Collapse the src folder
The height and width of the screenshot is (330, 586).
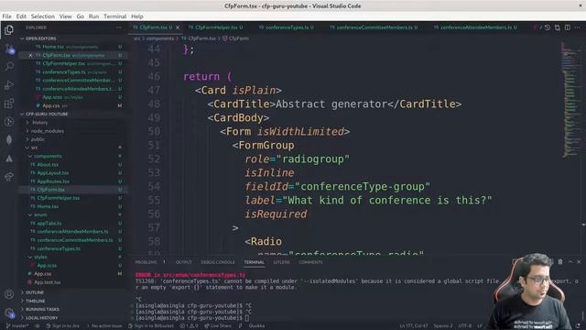73,148
